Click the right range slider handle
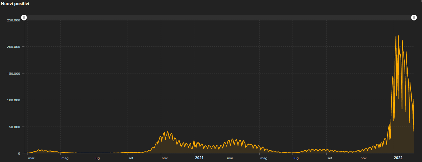The image size is (422, 162). (x=414, y=18)
